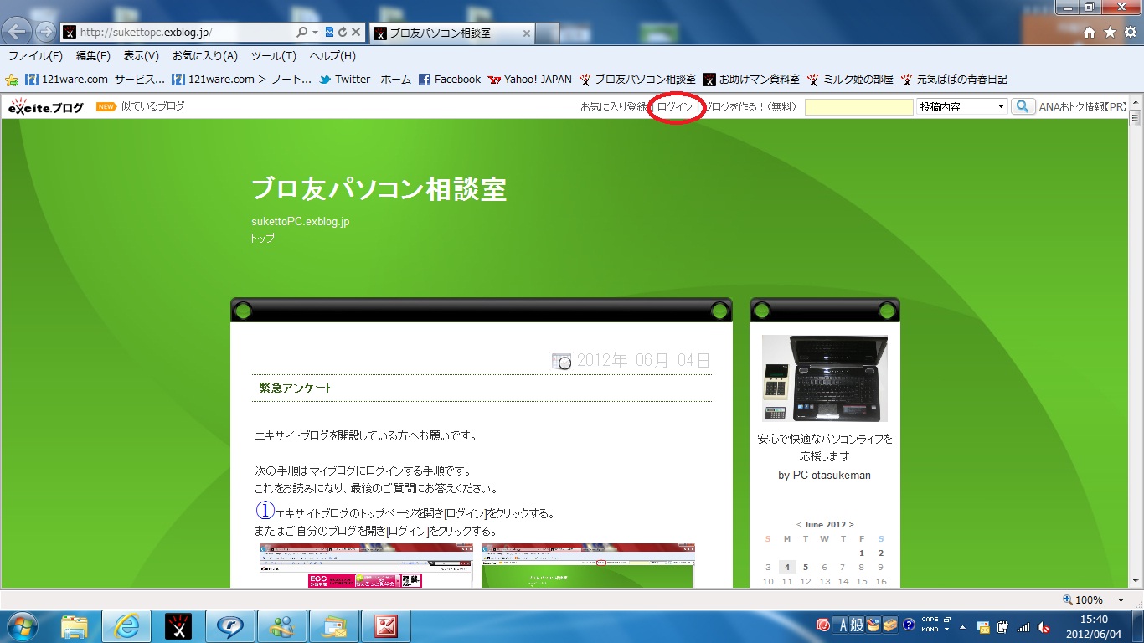Open the Facebook favorite link
Viewport: 1144px width, 643px height.
point(450,80)
